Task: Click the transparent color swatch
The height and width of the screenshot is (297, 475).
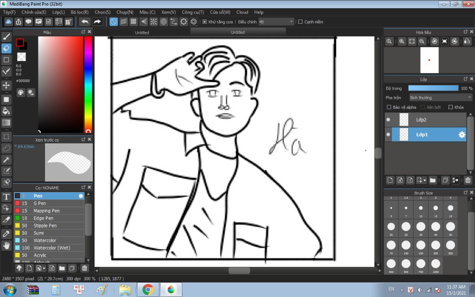Action: [21, 57]
